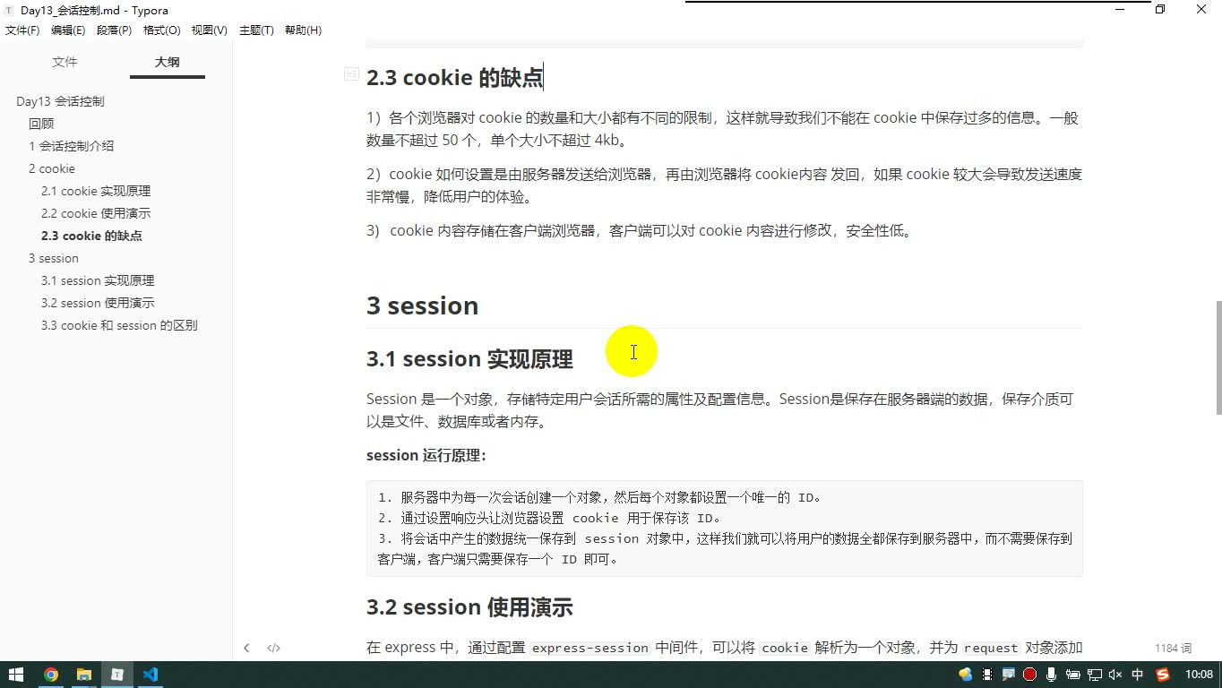1222x688 pixels.
Task: Click the Sogou input method tray icon
Action: coord(1163,675)
